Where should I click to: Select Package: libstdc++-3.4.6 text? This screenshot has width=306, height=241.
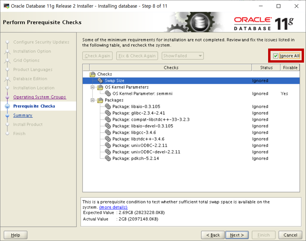[x=138, y=139]
